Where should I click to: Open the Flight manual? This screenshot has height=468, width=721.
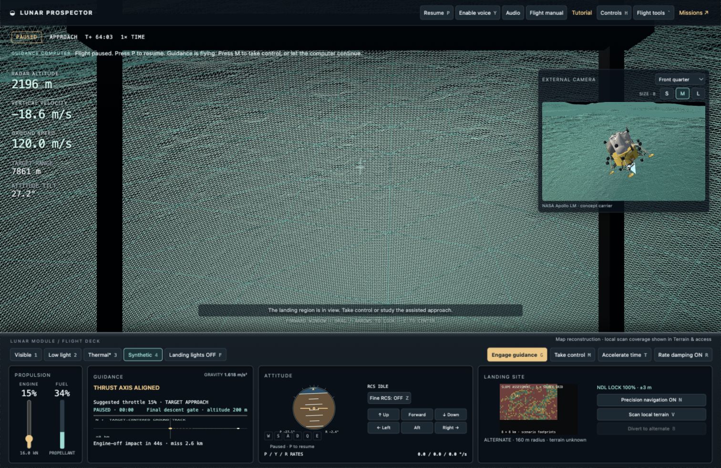point(546,13)
